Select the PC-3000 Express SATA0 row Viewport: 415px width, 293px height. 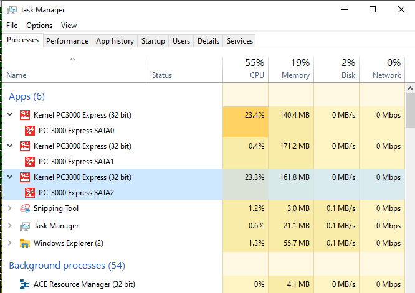[x=204, y=131]
